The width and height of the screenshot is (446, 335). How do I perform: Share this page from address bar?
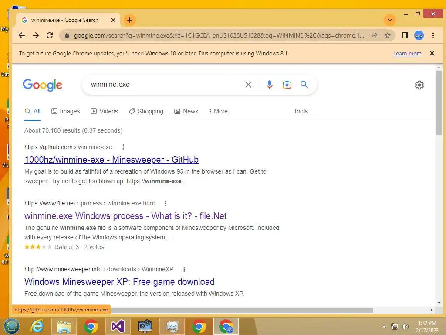pyautogui.click(x=374, y=35)
